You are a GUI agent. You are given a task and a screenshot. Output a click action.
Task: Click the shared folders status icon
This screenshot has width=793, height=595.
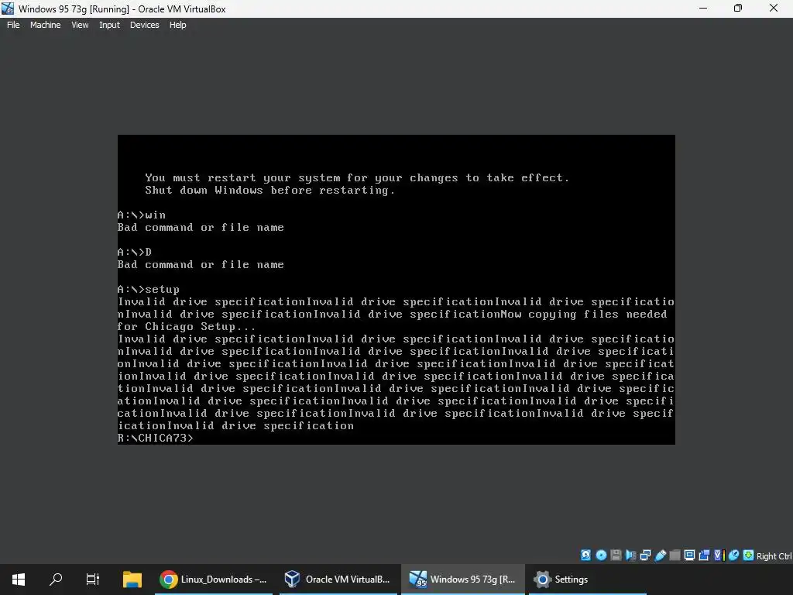tap(675, 555)
